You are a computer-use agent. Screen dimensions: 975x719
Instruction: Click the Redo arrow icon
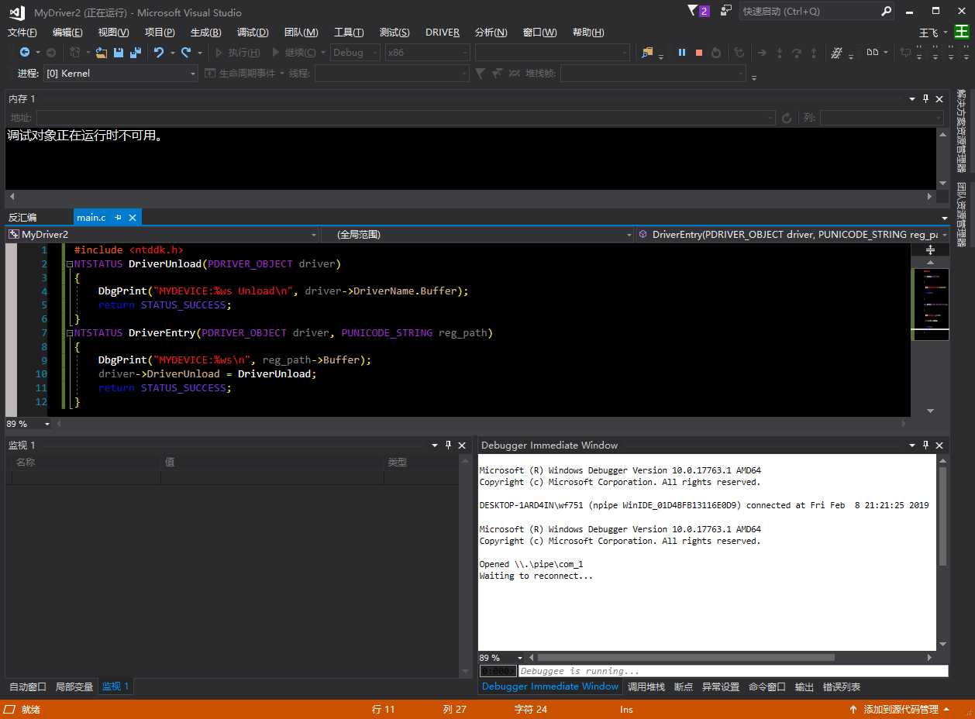[x=186, y=53]
